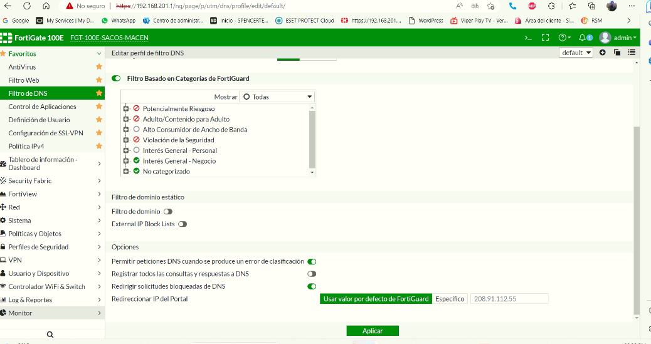This screenshot has height=344, width=651.
Task: Click the clone profile icon
Action: point(617,53)
